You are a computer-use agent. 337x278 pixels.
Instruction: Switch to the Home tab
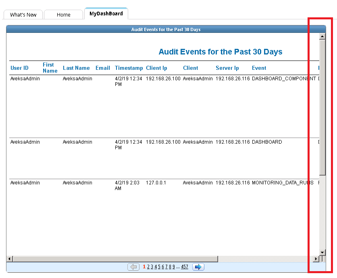point(63,15)
